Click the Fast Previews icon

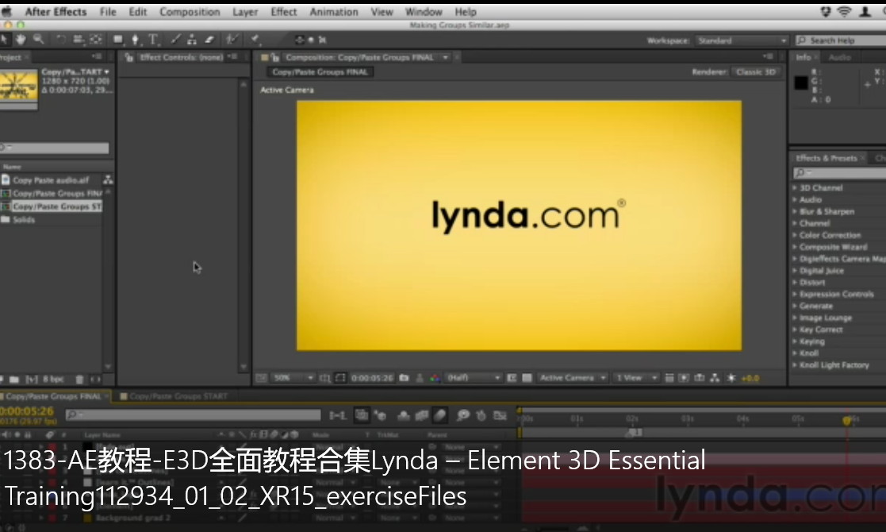click(x=684, y=378)
